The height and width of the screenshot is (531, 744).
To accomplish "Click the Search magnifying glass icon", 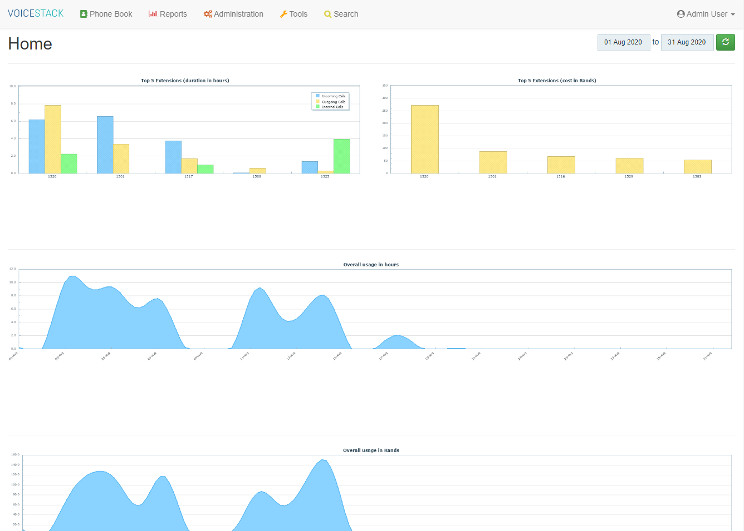I will coord(328,14).
